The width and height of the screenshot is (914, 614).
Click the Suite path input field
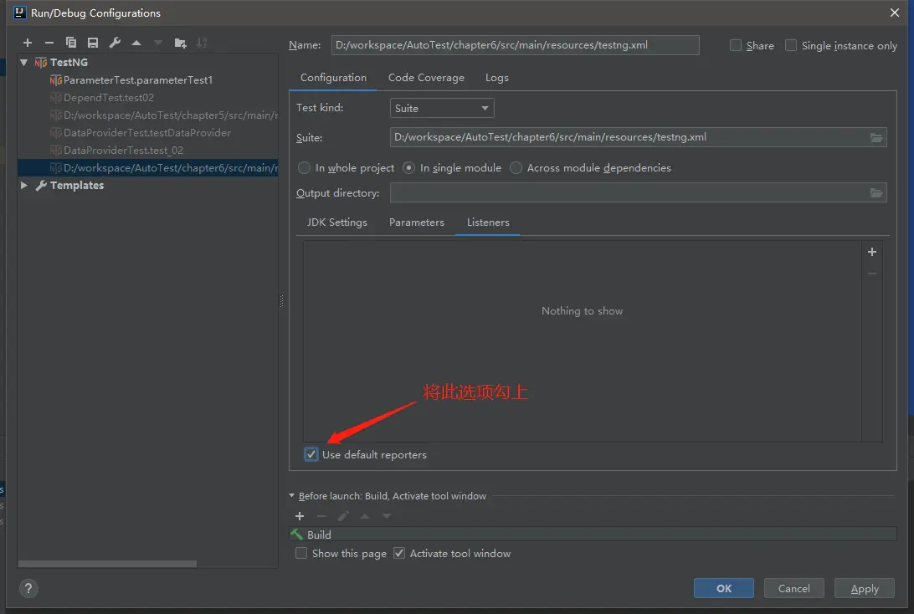pos(629,137)
